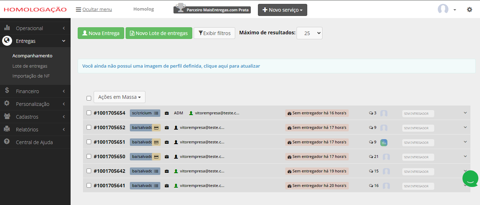
Task: Click barcode icon on order #1001705654
Action: pos(156,113)
